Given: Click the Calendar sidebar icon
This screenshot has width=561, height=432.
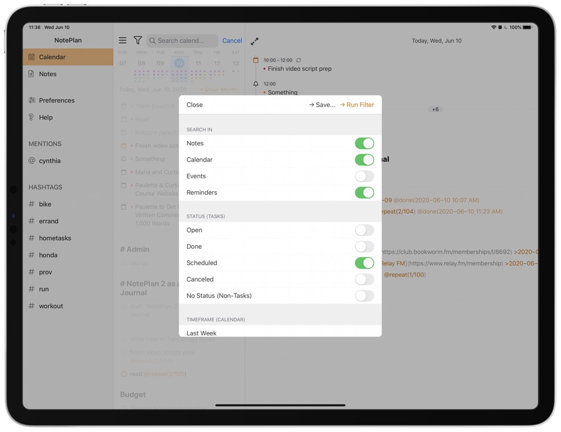Looking at the screenshot, I should (x=31, y=57).
